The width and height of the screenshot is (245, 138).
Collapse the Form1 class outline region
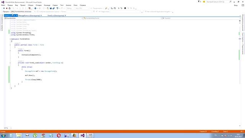pos(10,45)
